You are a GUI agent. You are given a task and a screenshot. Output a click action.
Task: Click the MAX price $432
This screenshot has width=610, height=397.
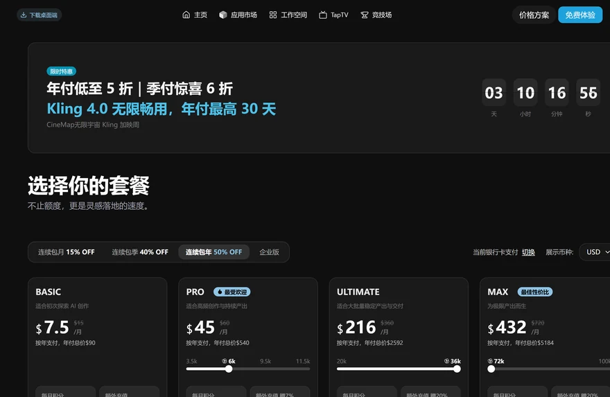point(507,328)
